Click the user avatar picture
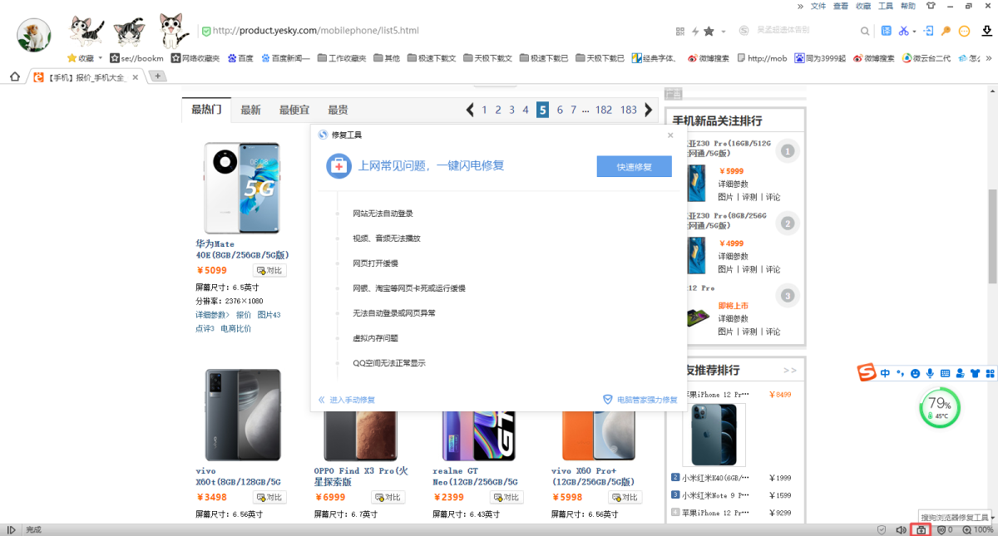Image resolution: width=998 pixels, height=536 pixels. click(34, 35)
